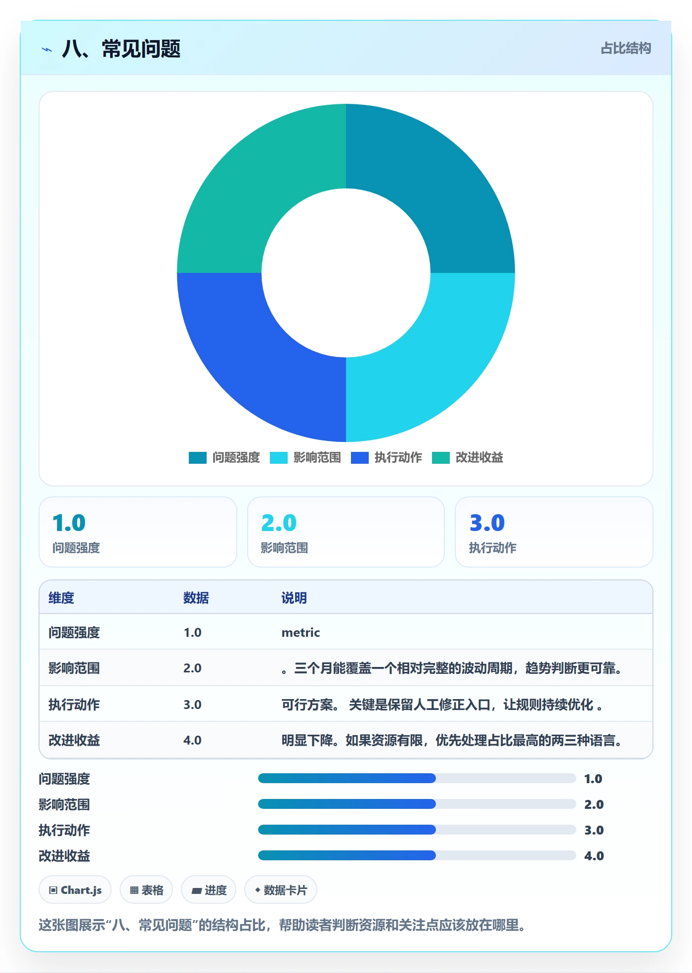Click the 影响范围 progress bar
This screenshot has height=973, width=692.
point(417,804)
